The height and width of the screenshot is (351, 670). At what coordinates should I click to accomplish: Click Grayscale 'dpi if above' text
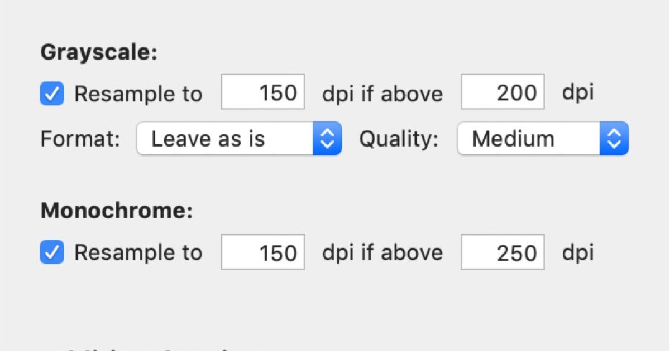[x=382, y=94]
